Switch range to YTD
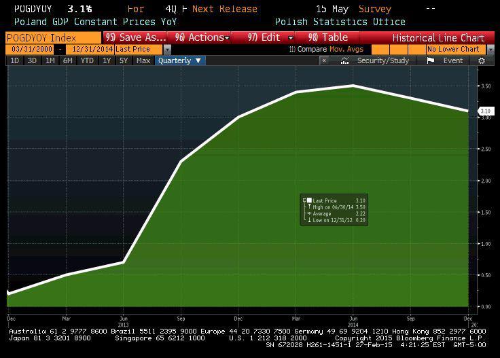This screenshot has width=500, height=358. click(86, 60)
